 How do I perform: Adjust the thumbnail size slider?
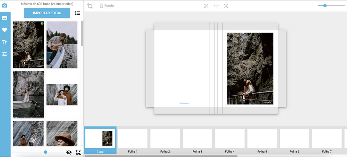pos(46,152)
